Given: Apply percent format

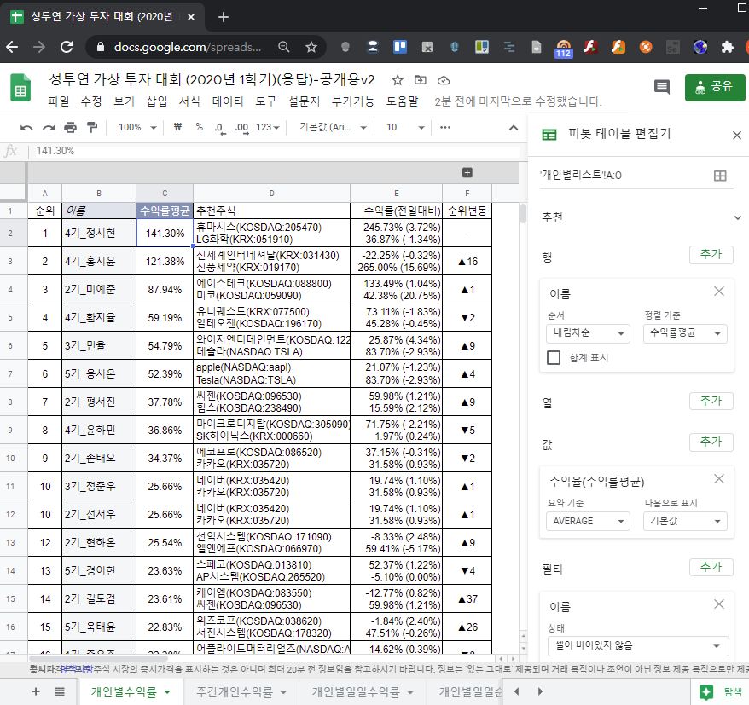Looking at the screenshot, I should click(x=199, y=127).
